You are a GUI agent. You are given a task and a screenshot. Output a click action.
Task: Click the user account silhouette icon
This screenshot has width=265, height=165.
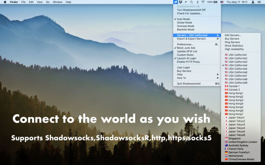coord(253,2)
